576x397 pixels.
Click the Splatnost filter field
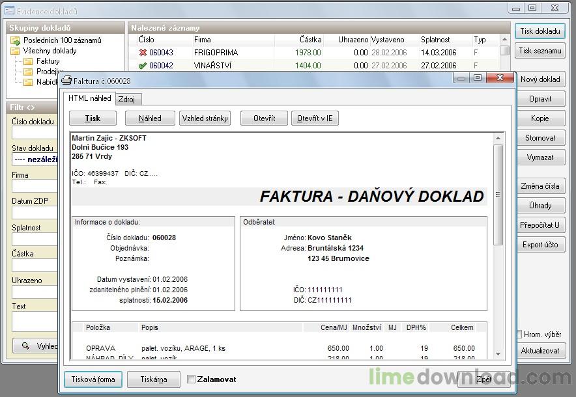[35, 239]
